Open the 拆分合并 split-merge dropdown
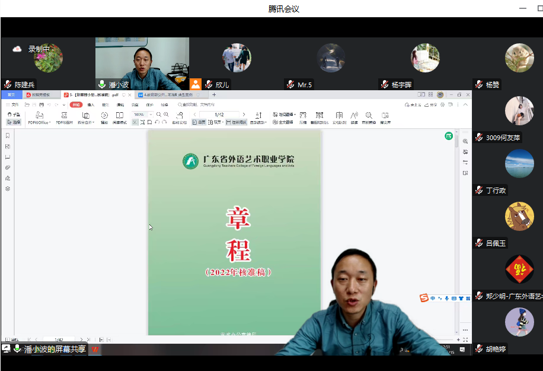This screenshot has height=371, width=543. (x=85, y=118)
